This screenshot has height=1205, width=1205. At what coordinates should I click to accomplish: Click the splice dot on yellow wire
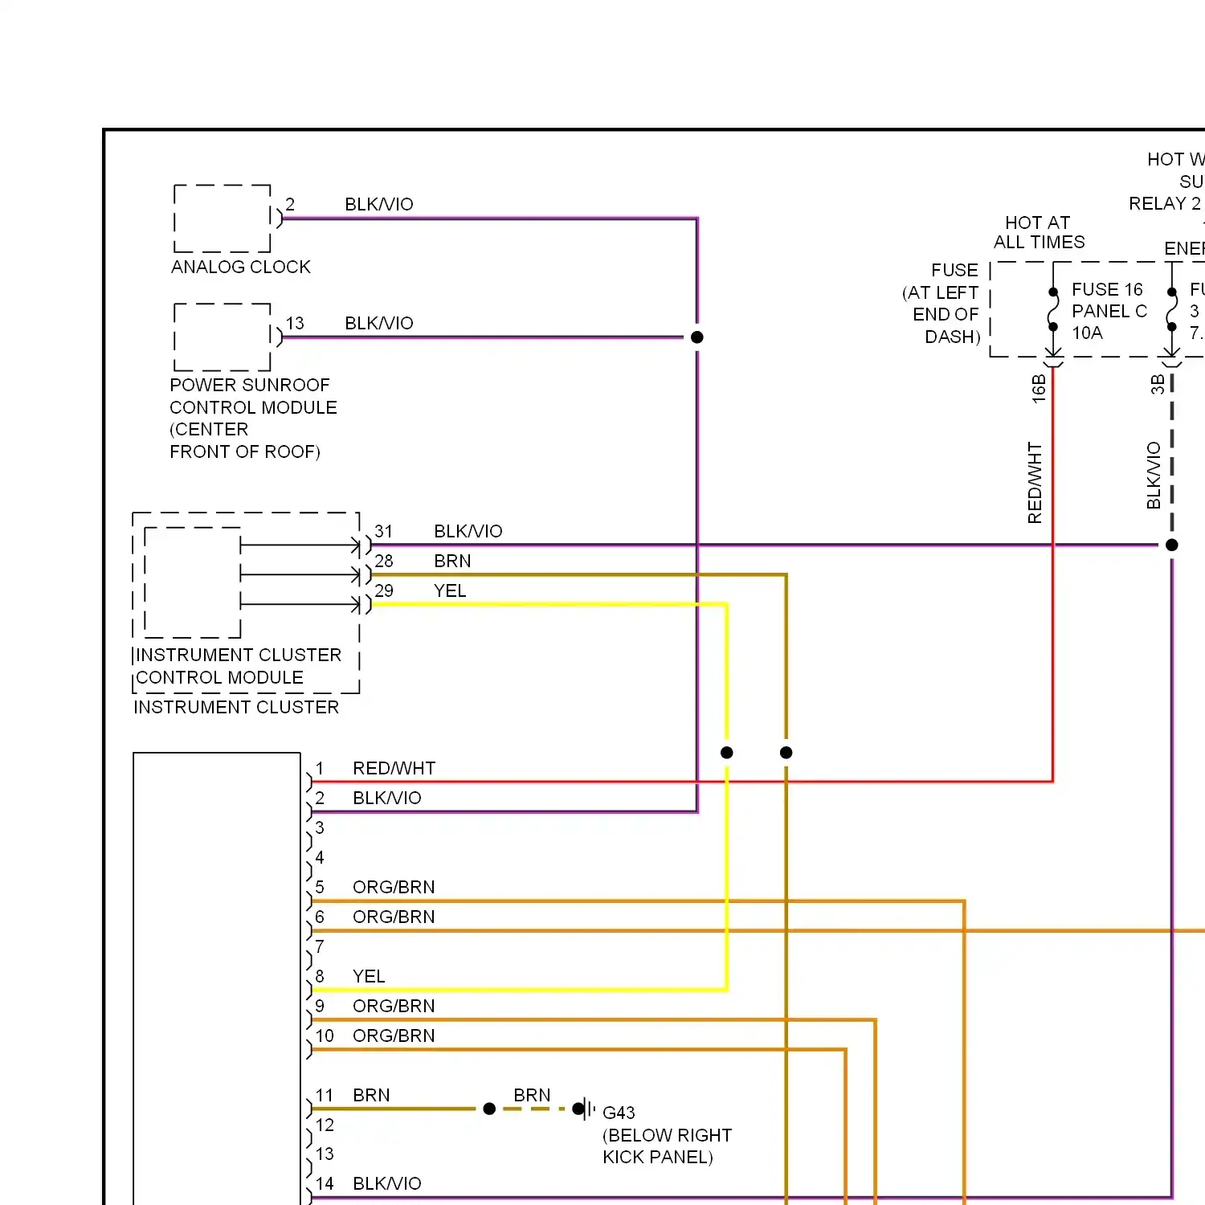(x=727, y=753)
